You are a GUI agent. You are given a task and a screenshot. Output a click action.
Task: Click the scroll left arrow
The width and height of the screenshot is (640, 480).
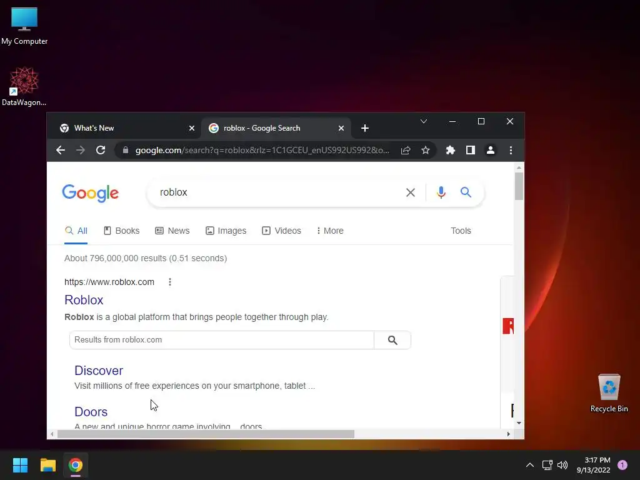point(52,434)
